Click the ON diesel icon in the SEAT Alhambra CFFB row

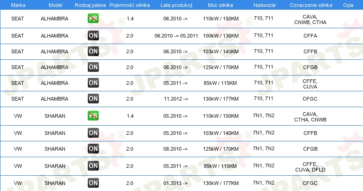pos(93,51)
